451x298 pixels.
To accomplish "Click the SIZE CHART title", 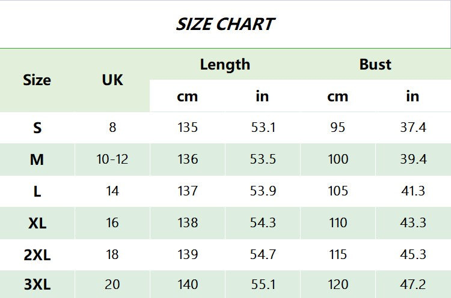I will point(225,24).
